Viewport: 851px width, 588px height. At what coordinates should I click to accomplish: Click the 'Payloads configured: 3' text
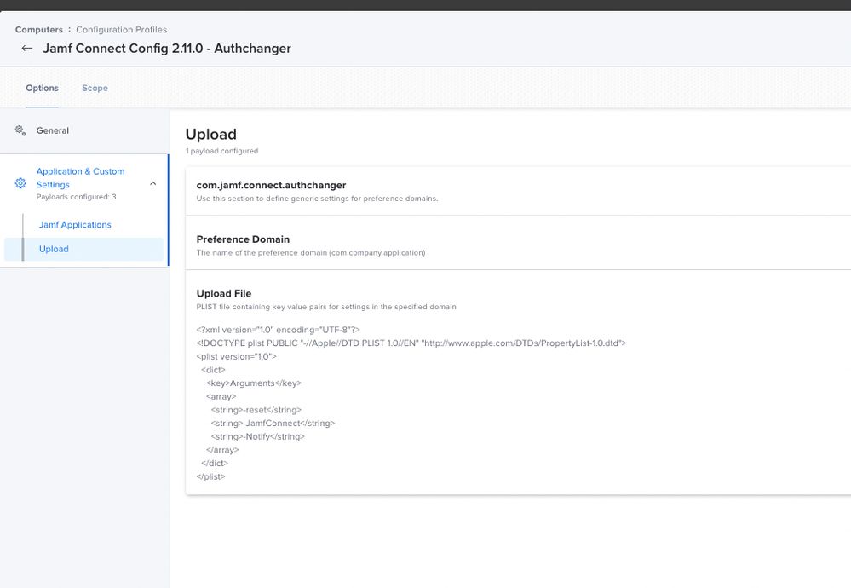pos(76,197)
